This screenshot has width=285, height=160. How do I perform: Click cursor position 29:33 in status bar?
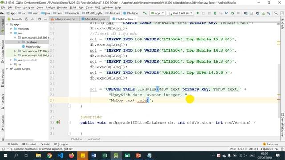click(232, 149)
